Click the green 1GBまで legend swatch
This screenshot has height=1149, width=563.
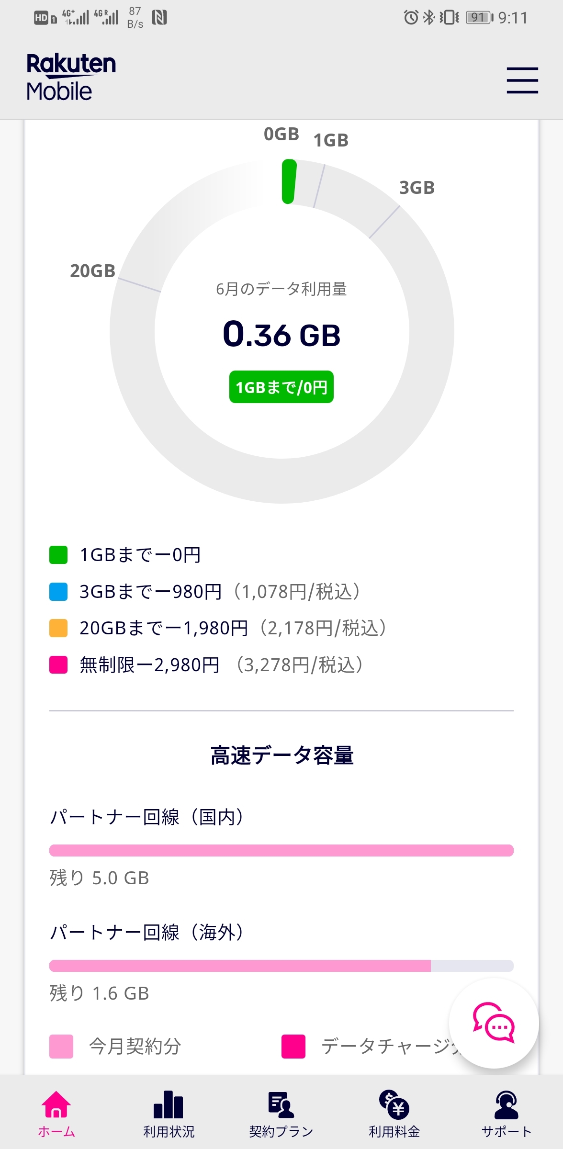click(x=58, y=555)
